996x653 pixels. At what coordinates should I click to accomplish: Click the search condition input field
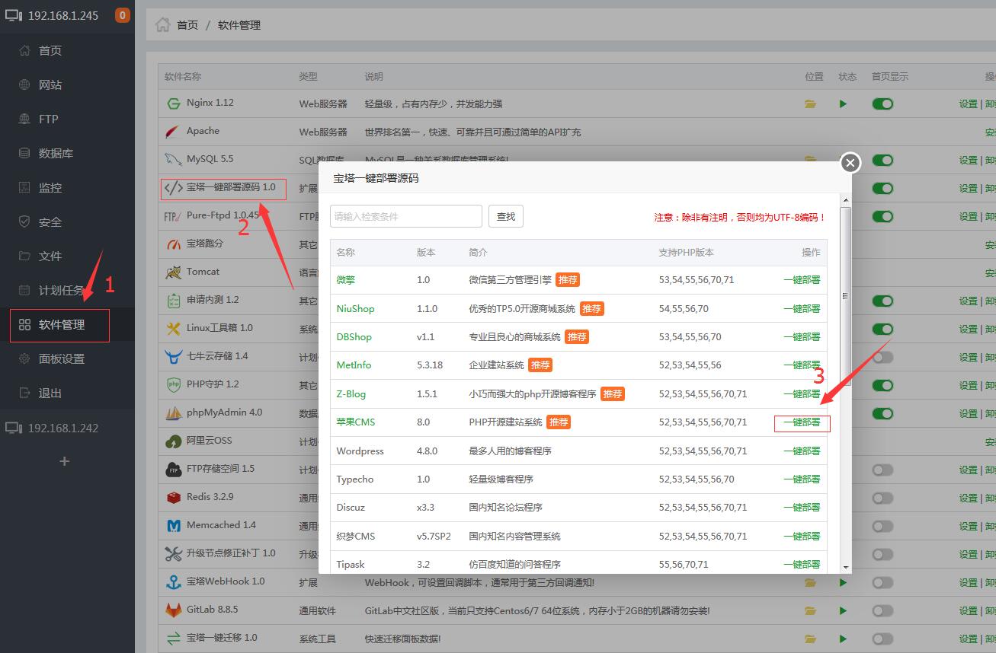point(406,216)
